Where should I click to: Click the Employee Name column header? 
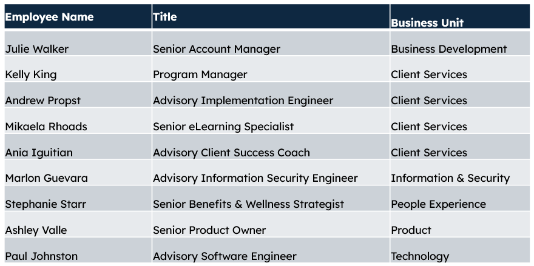pos(78,16)
